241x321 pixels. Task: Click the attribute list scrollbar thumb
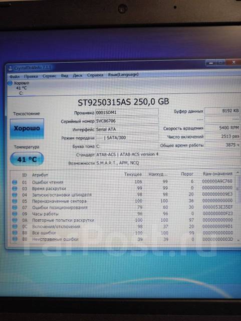[237, 190]
